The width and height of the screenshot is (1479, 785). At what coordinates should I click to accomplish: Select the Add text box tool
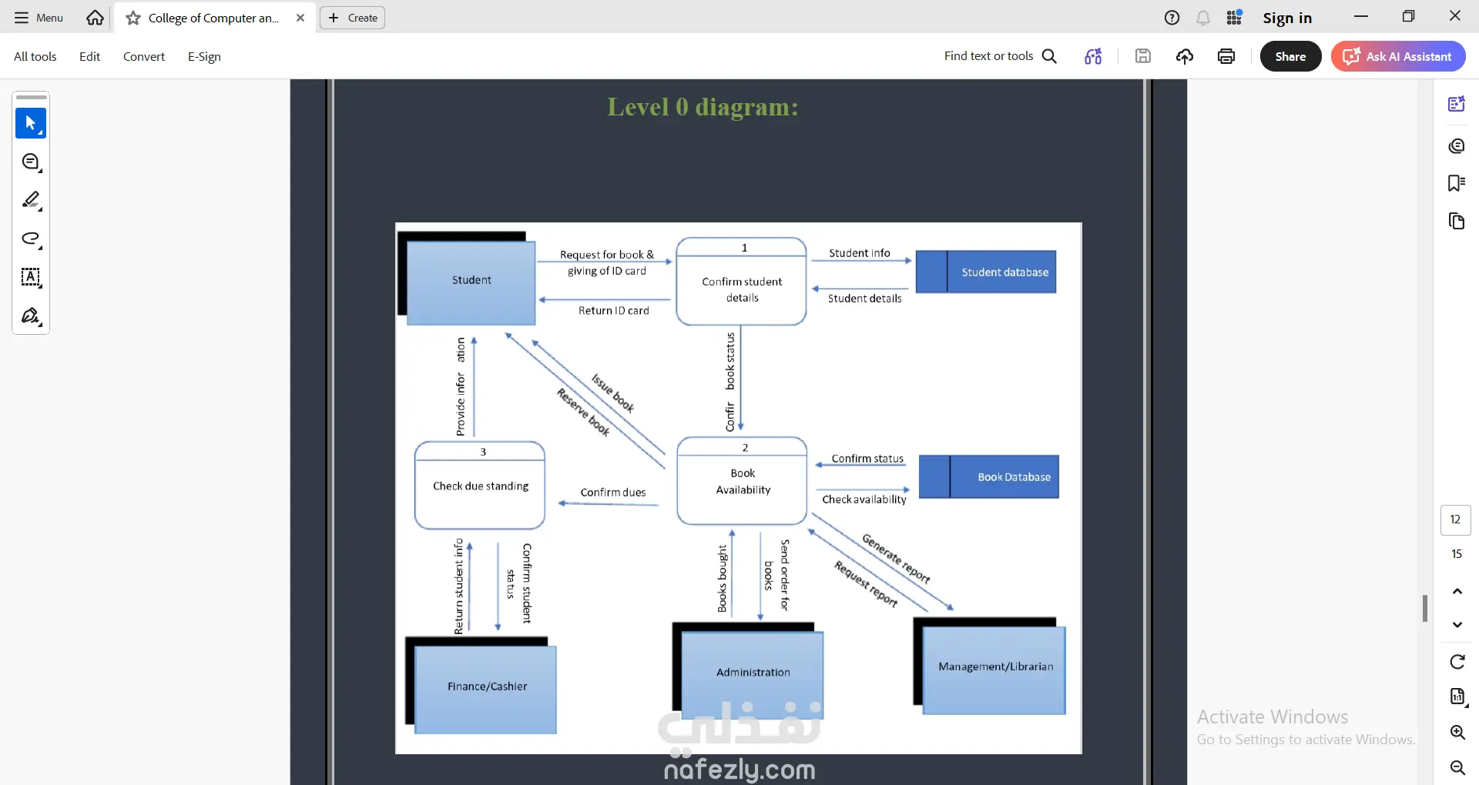(x=31, y=277)
